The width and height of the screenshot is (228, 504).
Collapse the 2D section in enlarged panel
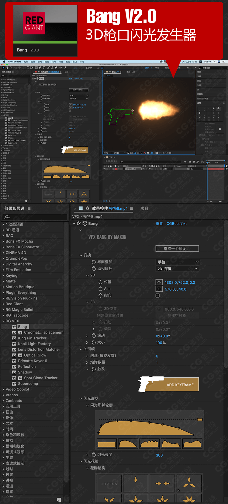pyautogui.click(x=88, y=275)
